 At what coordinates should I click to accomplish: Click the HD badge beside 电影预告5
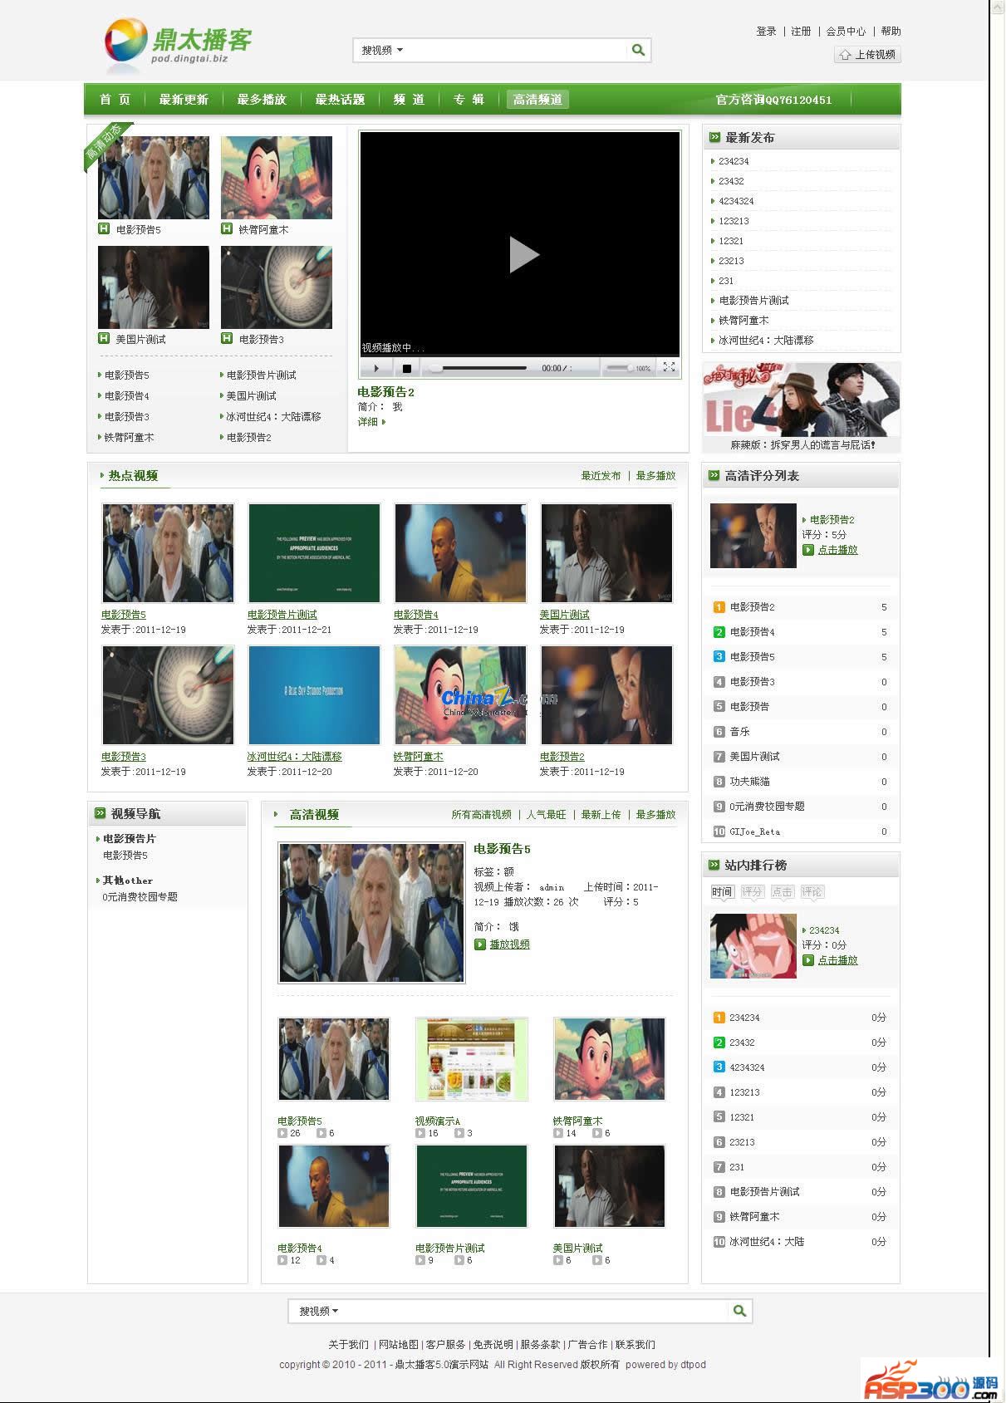click(104, 229)
